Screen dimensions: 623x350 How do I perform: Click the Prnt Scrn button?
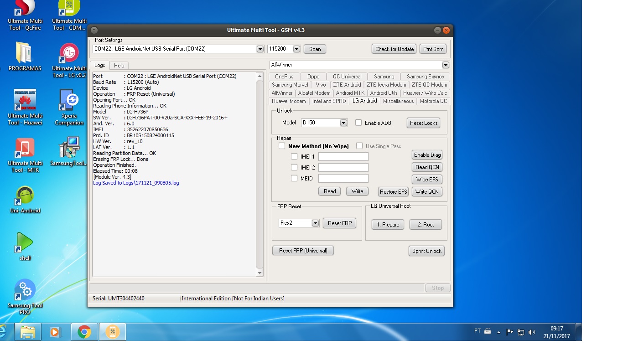433,49
